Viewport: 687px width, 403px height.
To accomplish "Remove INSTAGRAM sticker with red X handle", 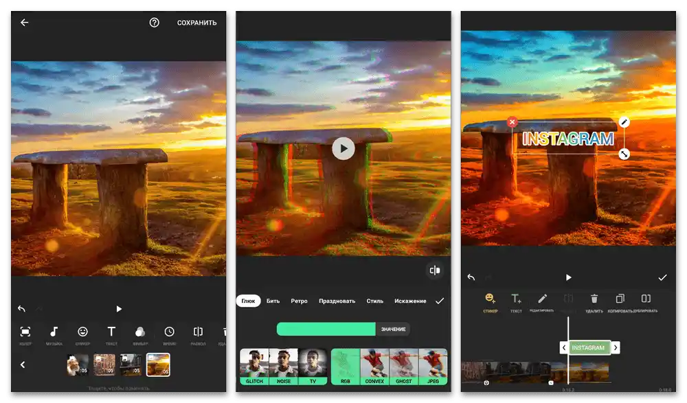I will pyautogui.click(x=513, y=122).
